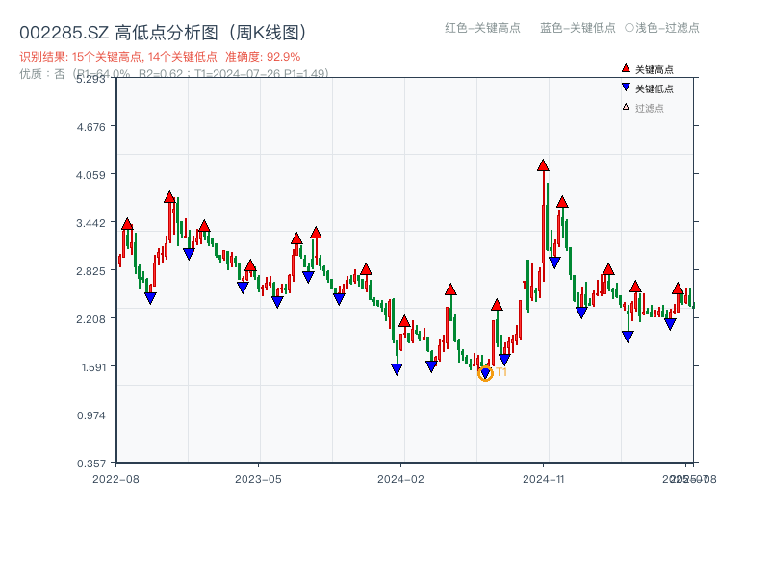Click the 过滤点 legend label

[x=649, y=108]
